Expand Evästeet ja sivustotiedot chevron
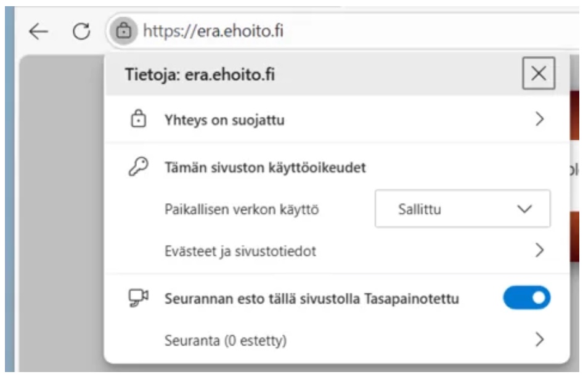The image size is (583, 377). (540, 250)
